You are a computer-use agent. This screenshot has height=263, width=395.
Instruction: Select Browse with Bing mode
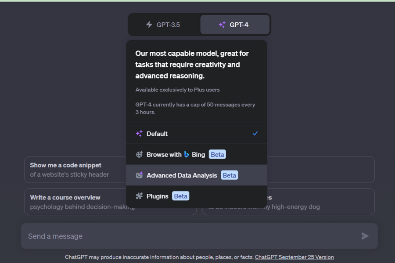197,155
